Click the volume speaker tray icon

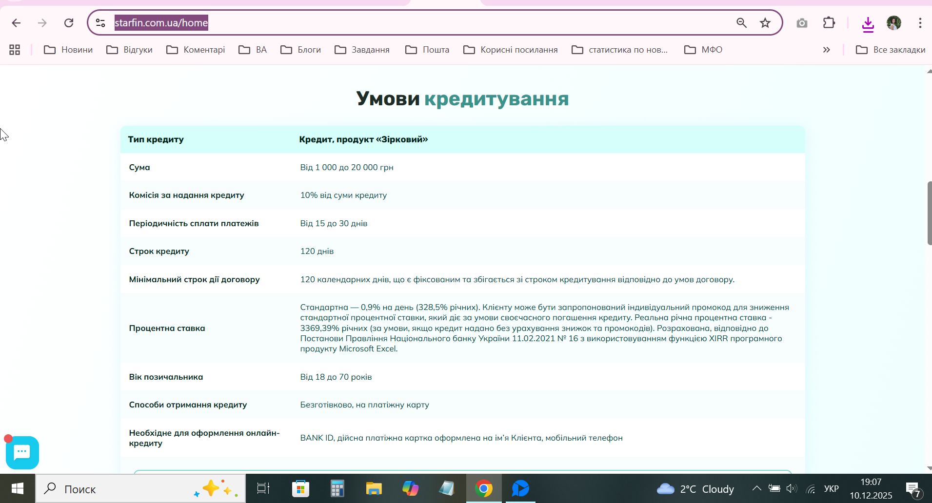pyautogui.click(x=791, y=488)
